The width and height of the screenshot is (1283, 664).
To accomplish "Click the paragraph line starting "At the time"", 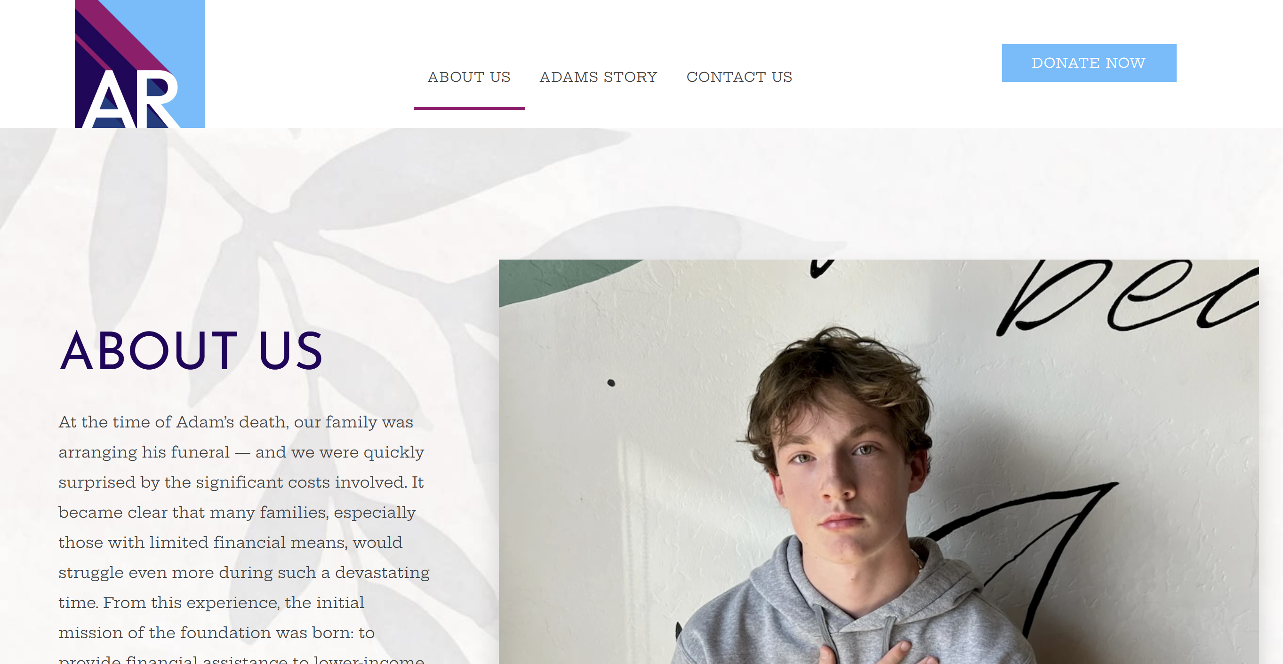I will coord(236,422).
